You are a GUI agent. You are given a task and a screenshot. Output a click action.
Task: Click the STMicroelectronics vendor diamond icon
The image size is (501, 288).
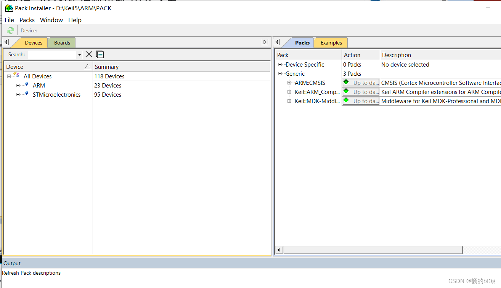pos(26,93)
